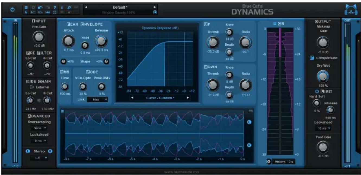Toggle waveform display window icon at right
The image size is (361, 175).
(251, 111)
